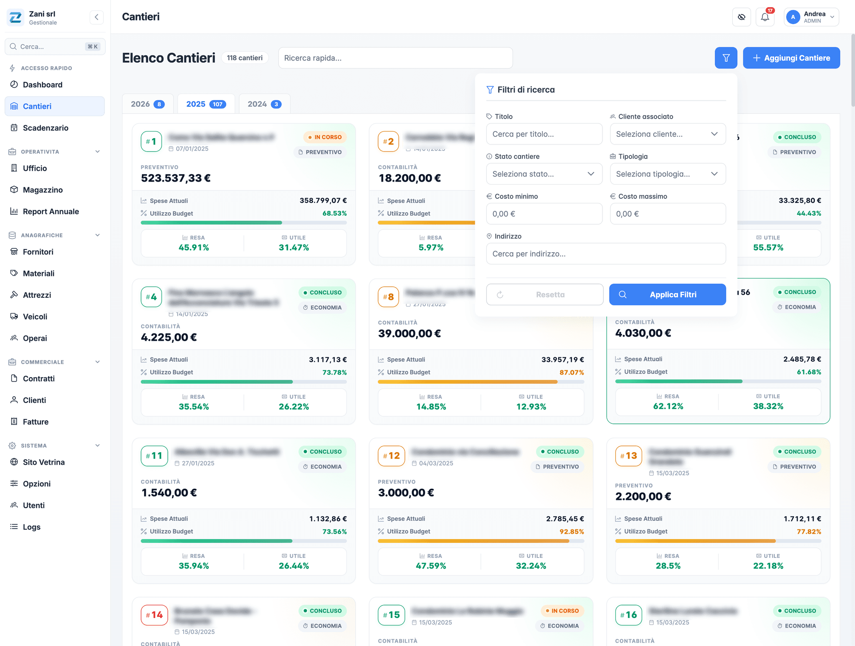
Task: Click the Veicoli truck icon
Action: (14, 317)
